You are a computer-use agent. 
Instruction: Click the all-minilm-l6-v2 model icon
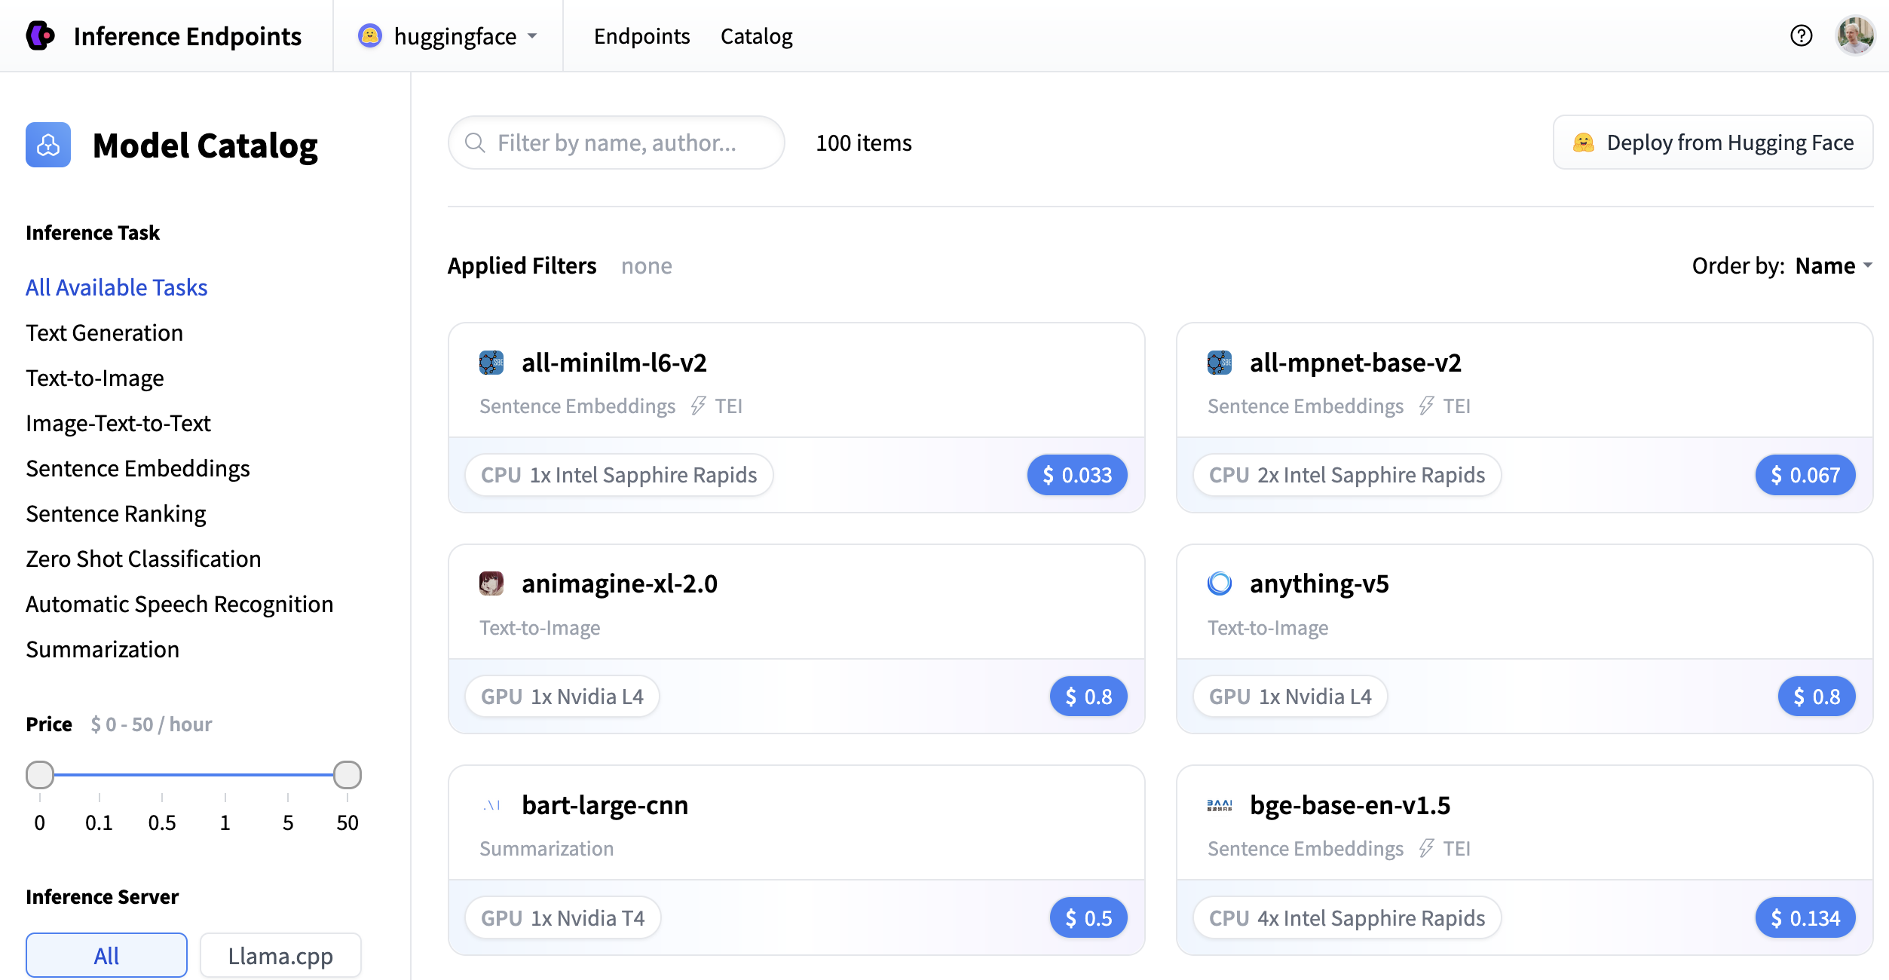[491, 363]
